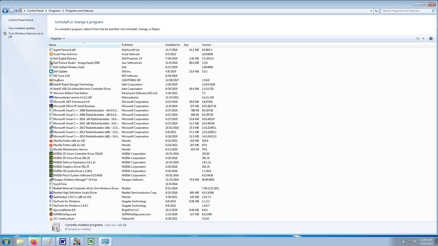Click the Dell Update program icon
Image resolution: width=438 pixels, height=246 pixels.
click(x=51, y=71)
